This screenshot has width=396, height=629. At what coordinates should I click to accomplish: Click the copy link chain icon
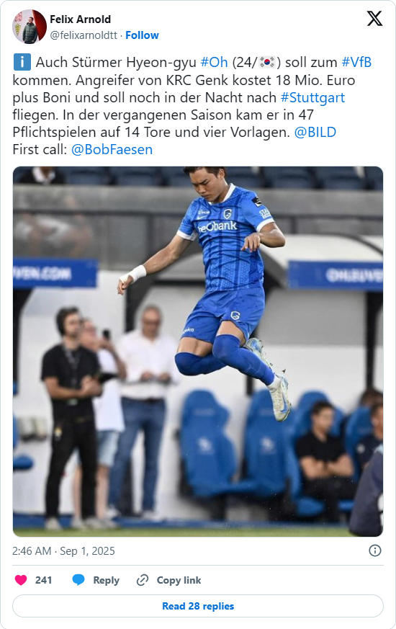pyautogui.click(x=143, y=580)
